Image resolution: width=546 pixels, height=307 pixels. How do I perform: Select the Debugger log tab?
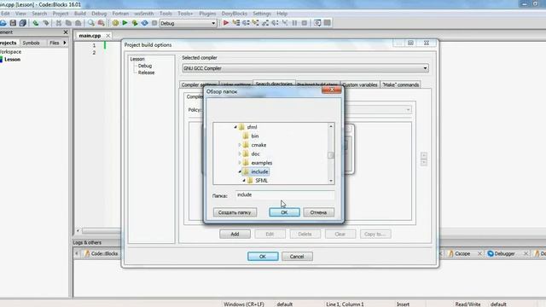click(x=504, y=254)
